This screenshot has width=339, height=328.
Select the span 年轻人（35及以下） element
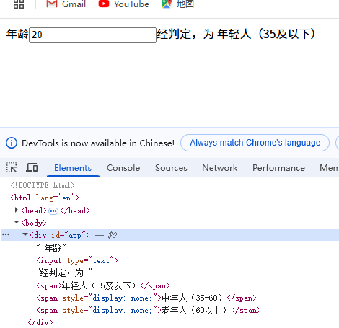tap(103, 285)
